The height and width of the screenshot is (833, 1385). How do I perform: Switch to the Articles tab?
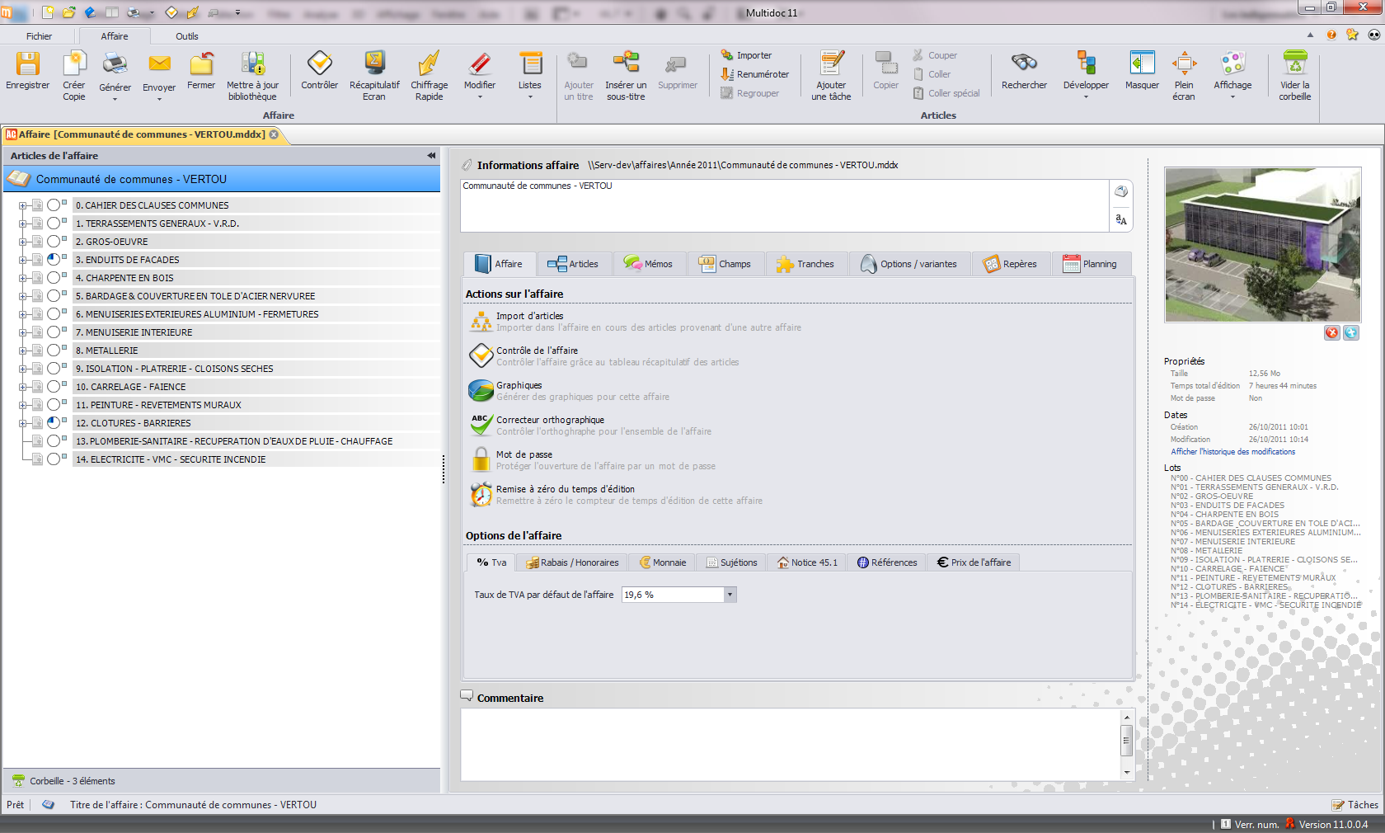pos(574,264)
